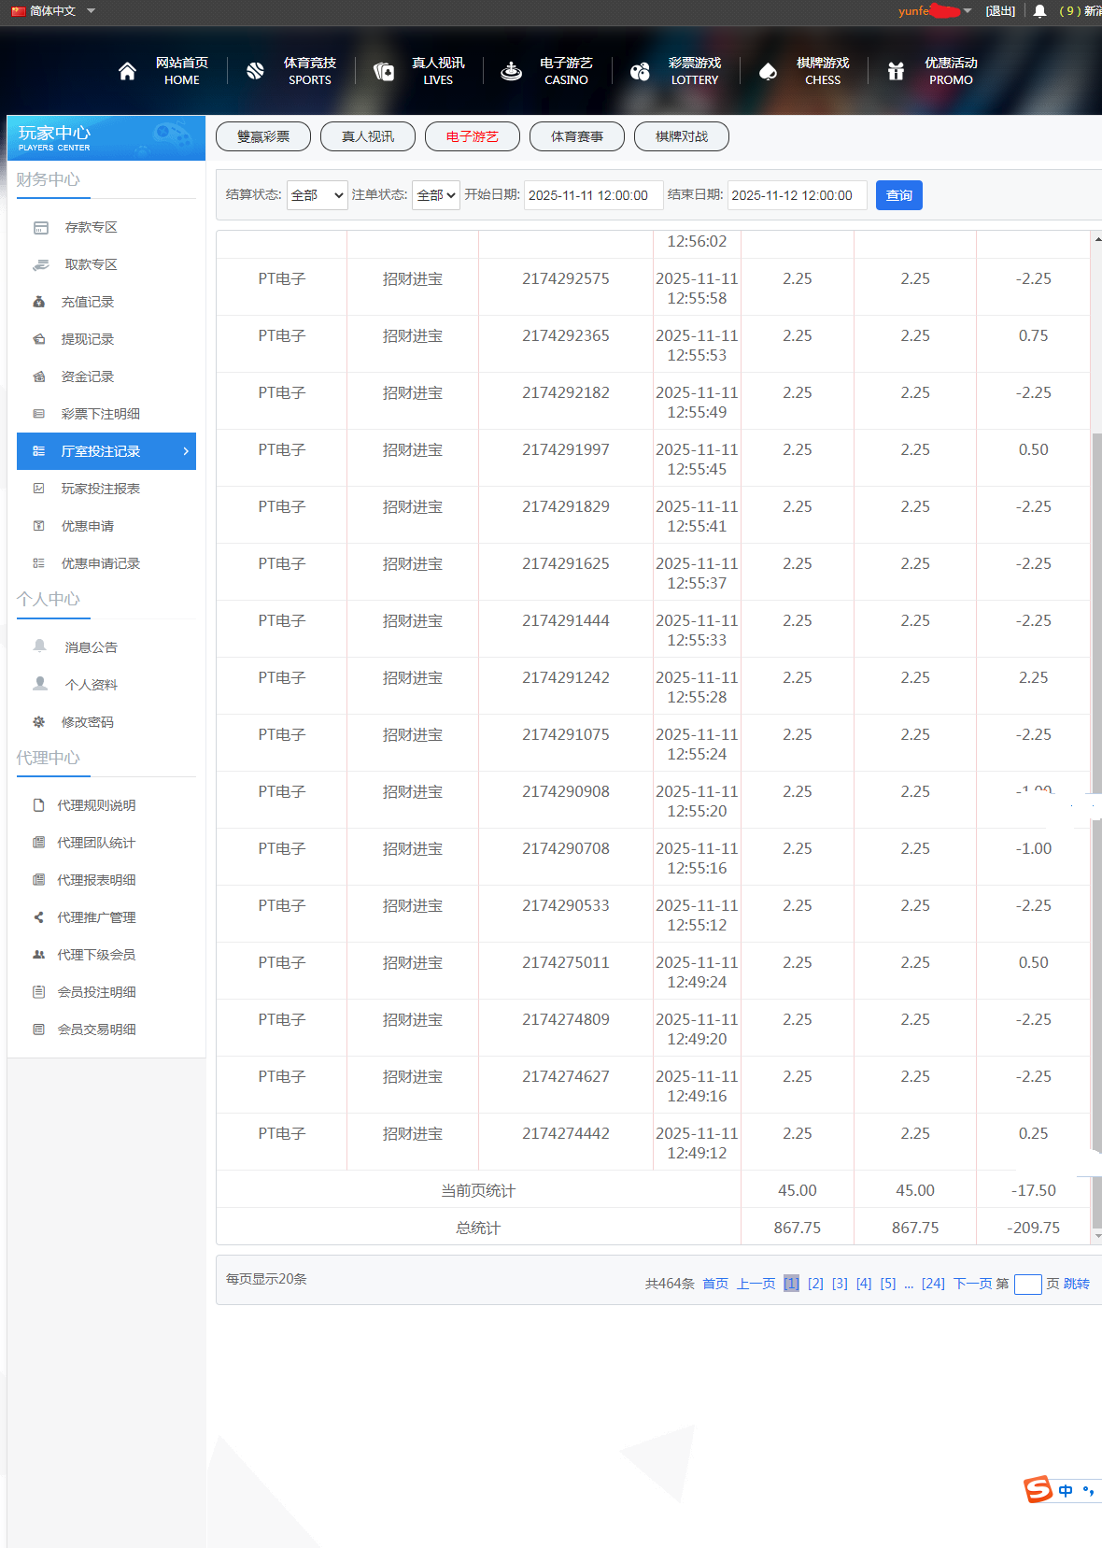Viewport: 1102px width, 1548px height.
Task: Go to page 2 of results
Action: [815, 1284]
